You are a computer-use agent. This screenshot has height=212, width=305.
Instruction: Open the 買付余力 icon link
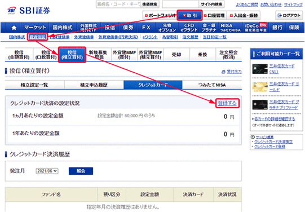click(223, 72)
